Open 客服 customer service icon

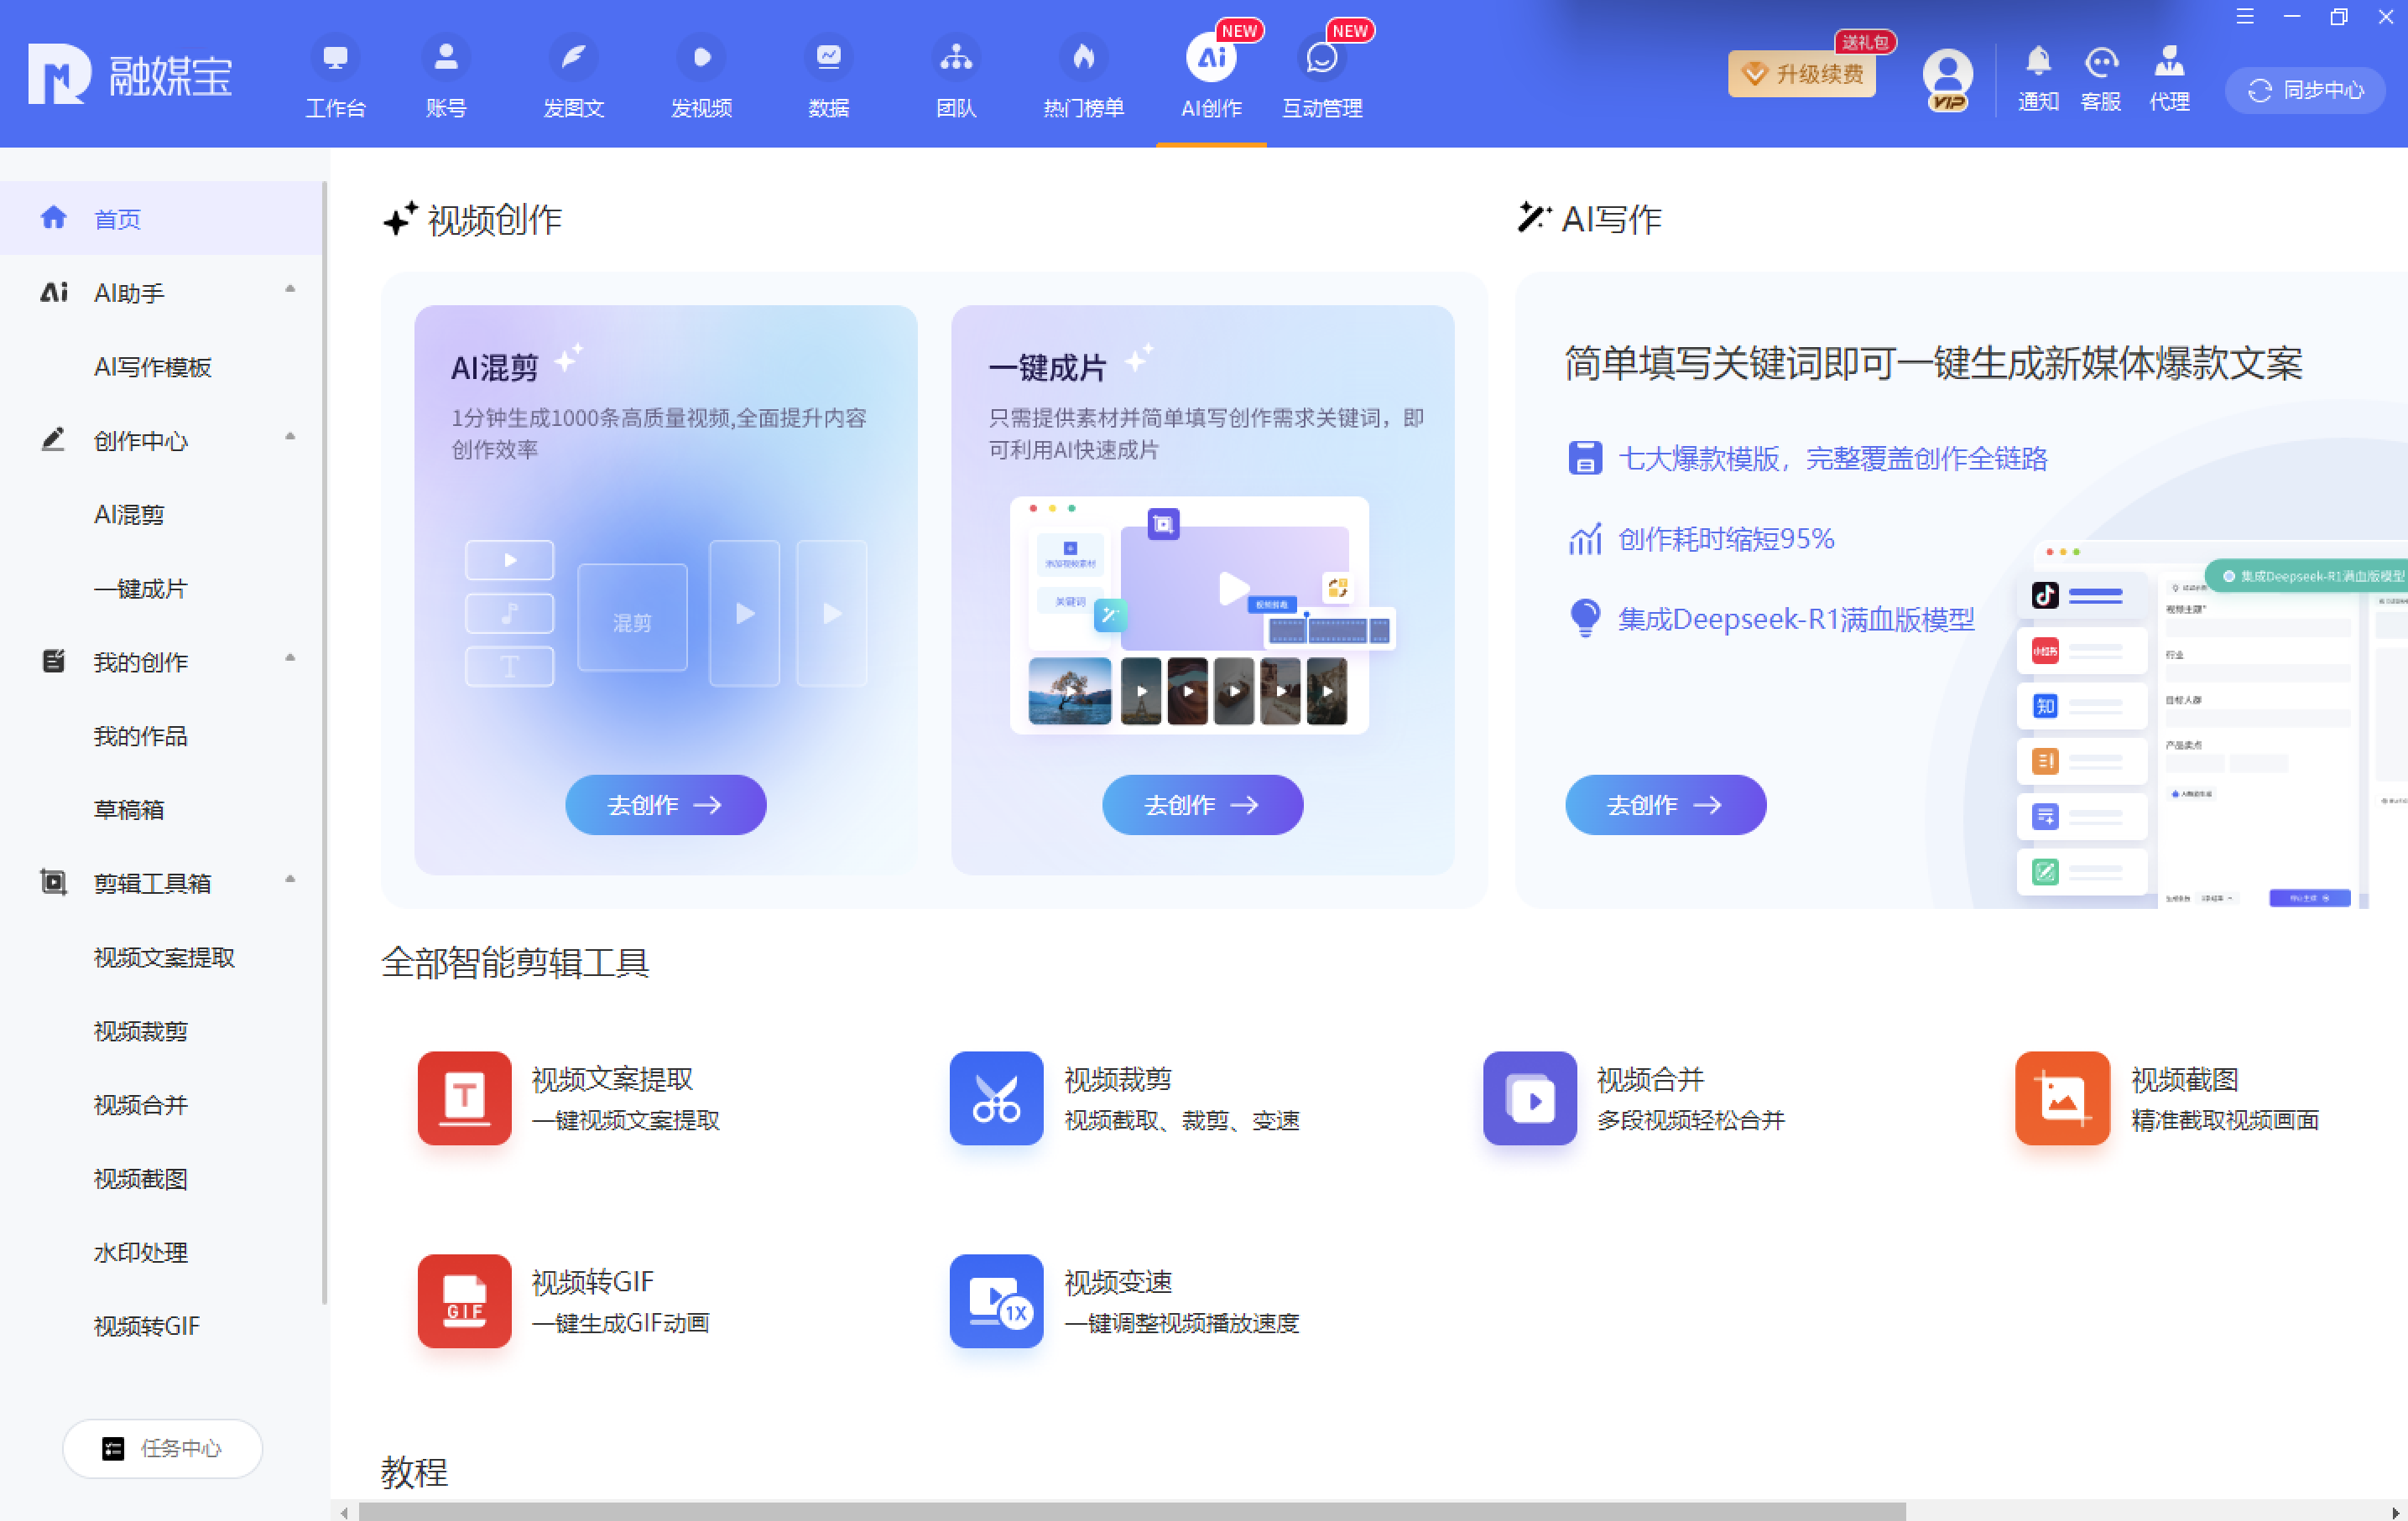[2100, 63]
